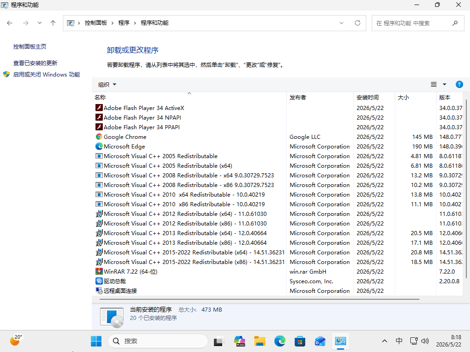Open the help question mark icon
This screenshot has width=470, height=352.
click(459, 84)
